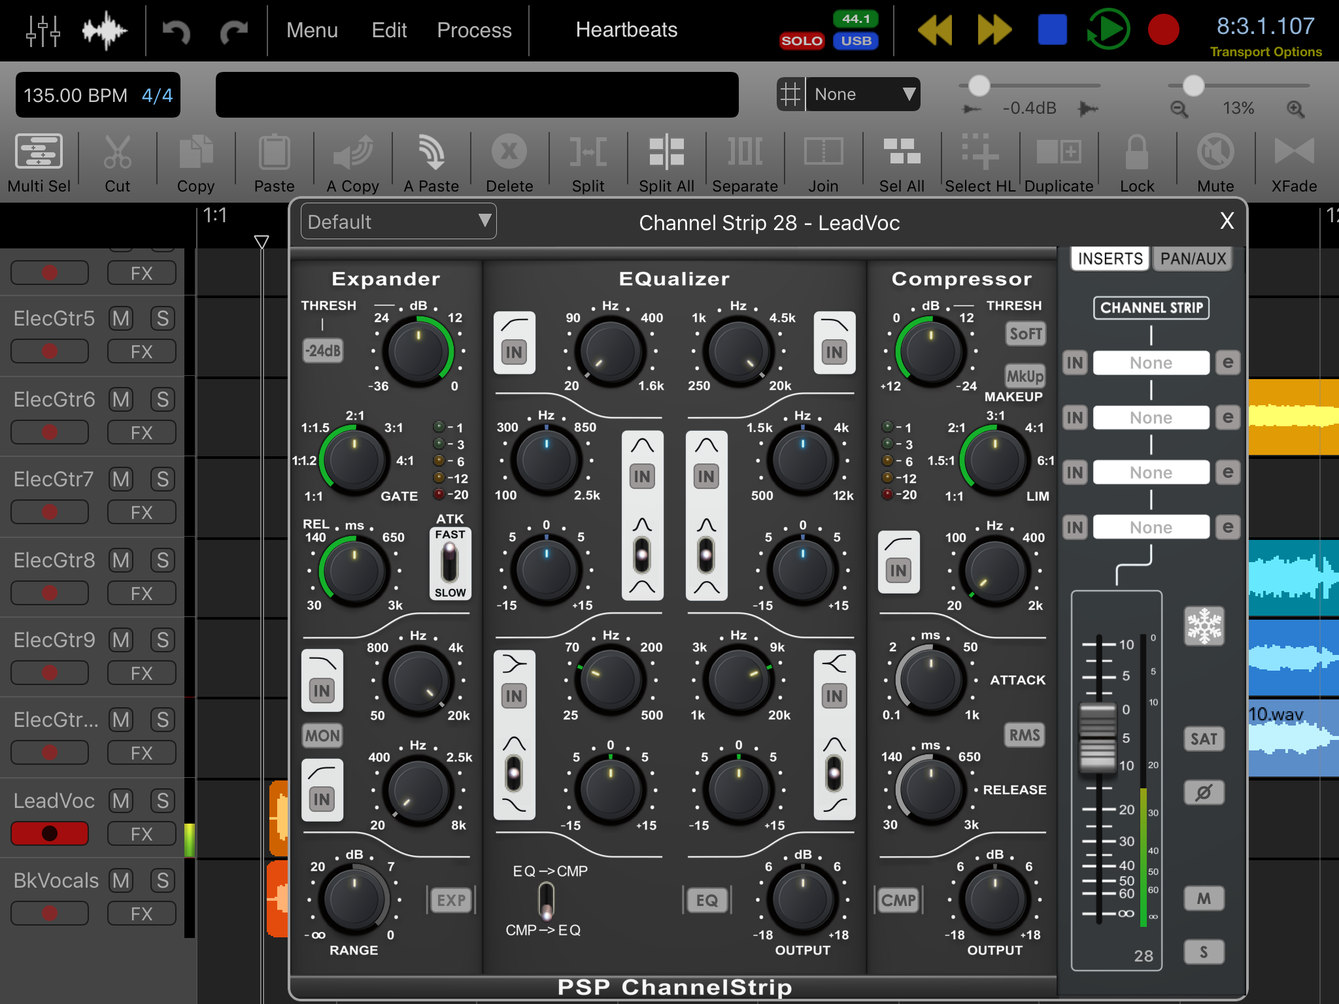Screen dimensions: 1339x1004
Task: Click the Transport Options link
Action: point(1265,52)
